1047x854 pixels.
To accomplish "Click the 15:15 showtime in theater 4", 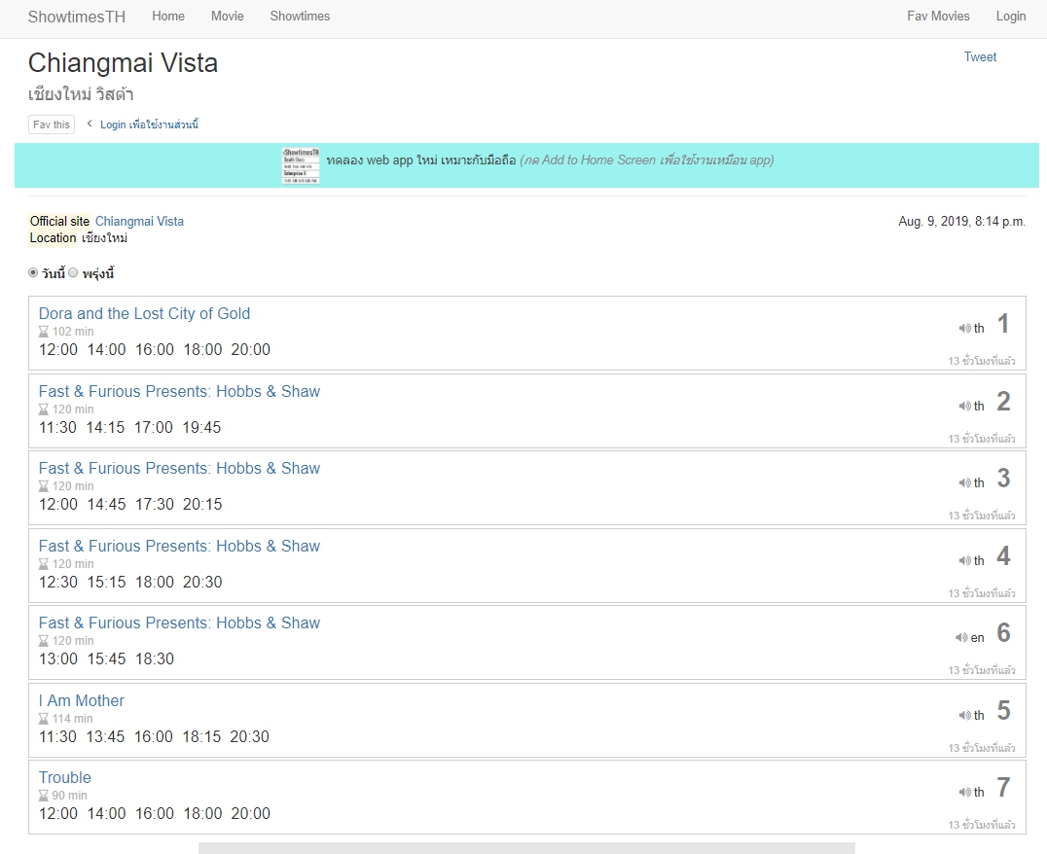I will pyautogui.click(x=106, y=583).
